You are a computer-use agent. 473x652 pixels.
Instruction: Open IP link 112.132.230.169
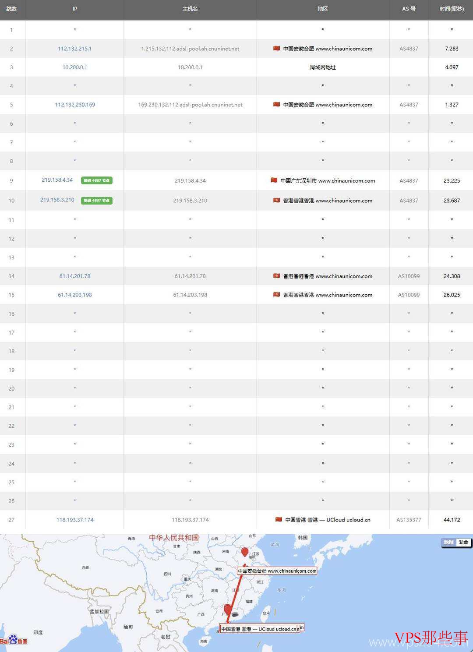pyautogui.click(x=75, y=105)
